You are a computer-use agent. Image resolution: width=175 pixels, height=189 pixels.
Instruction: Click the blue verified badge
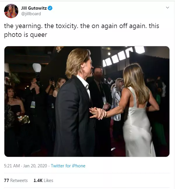[50, 8]
